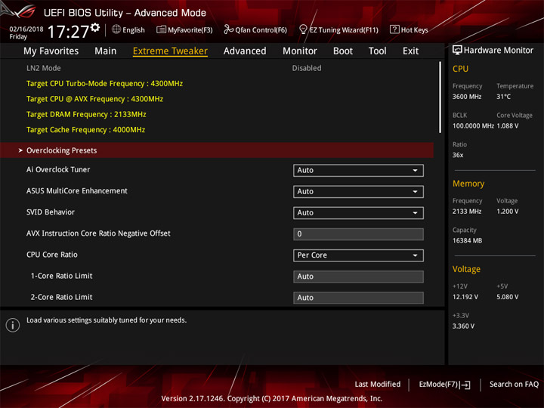544x408 pixels.
Task: Click the Hot Keys question icon
Action: [394, 29]
